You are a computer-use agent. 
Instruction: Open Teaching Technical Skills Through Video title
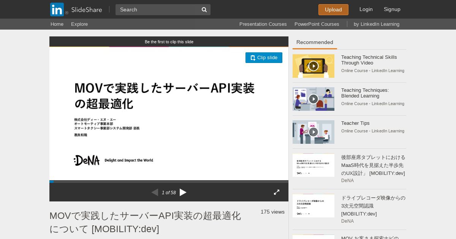(x=369, y=60)
